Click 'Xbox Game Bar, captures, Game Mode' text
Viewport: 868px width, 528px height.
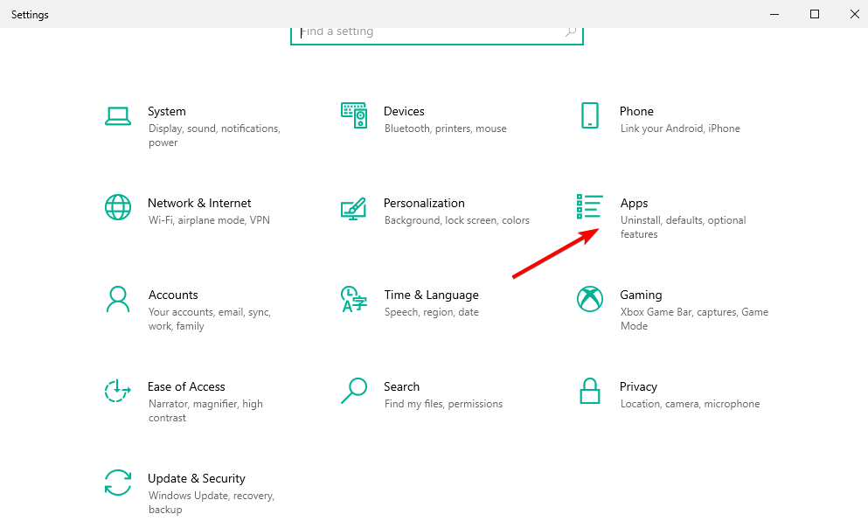pos(694,319)
